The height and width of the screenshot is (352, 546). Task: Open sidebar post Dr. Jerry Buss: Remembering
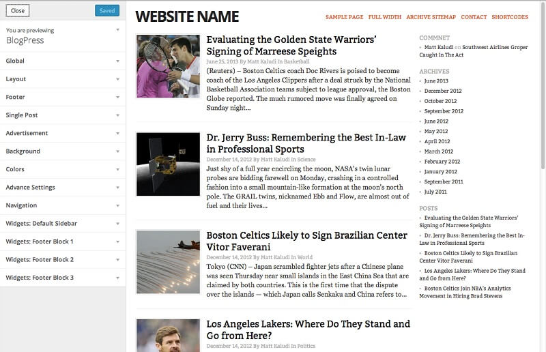(472, 239)
